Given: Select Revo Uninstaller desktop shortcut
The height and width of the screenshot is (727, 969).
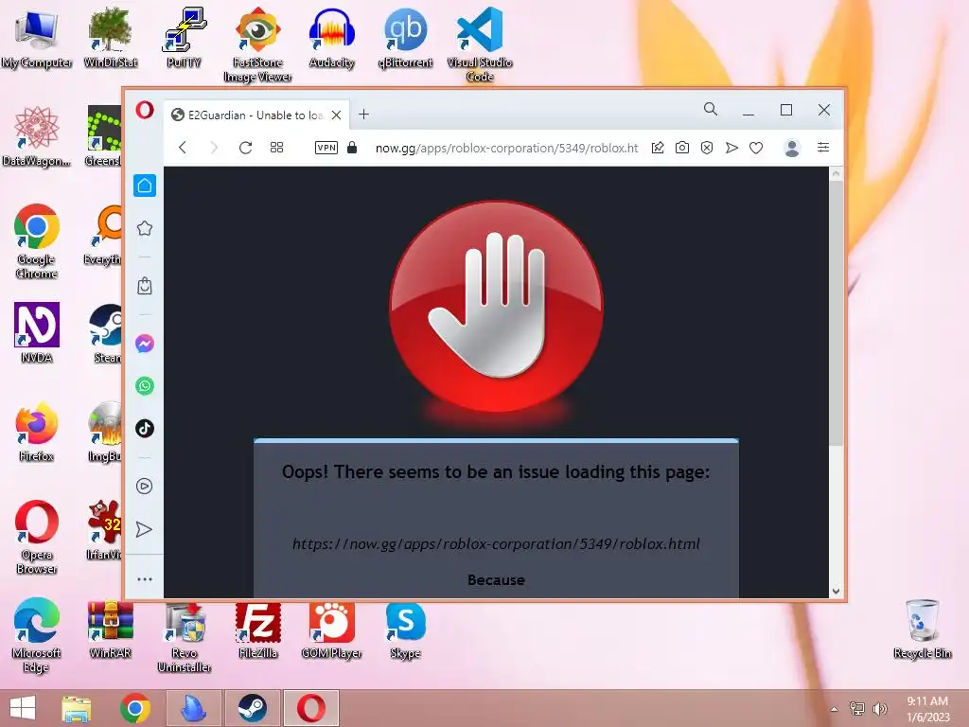Looking at the screenshot, I should point(185,637).
